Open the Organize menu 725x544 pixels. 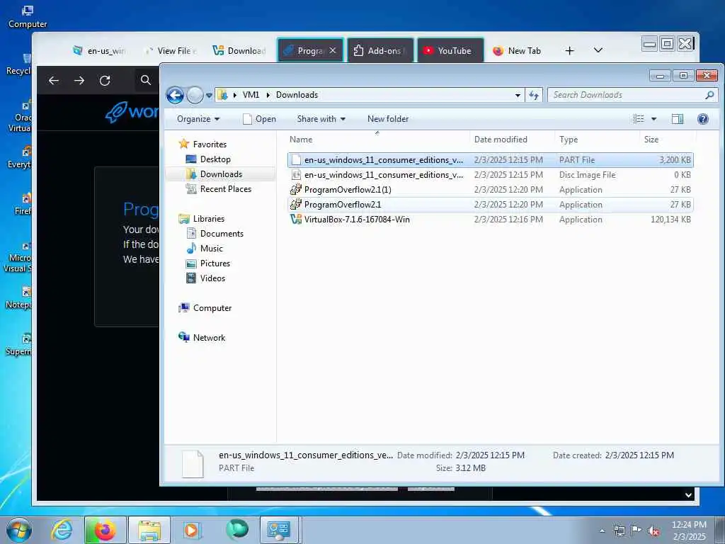(x=198, y=119)
